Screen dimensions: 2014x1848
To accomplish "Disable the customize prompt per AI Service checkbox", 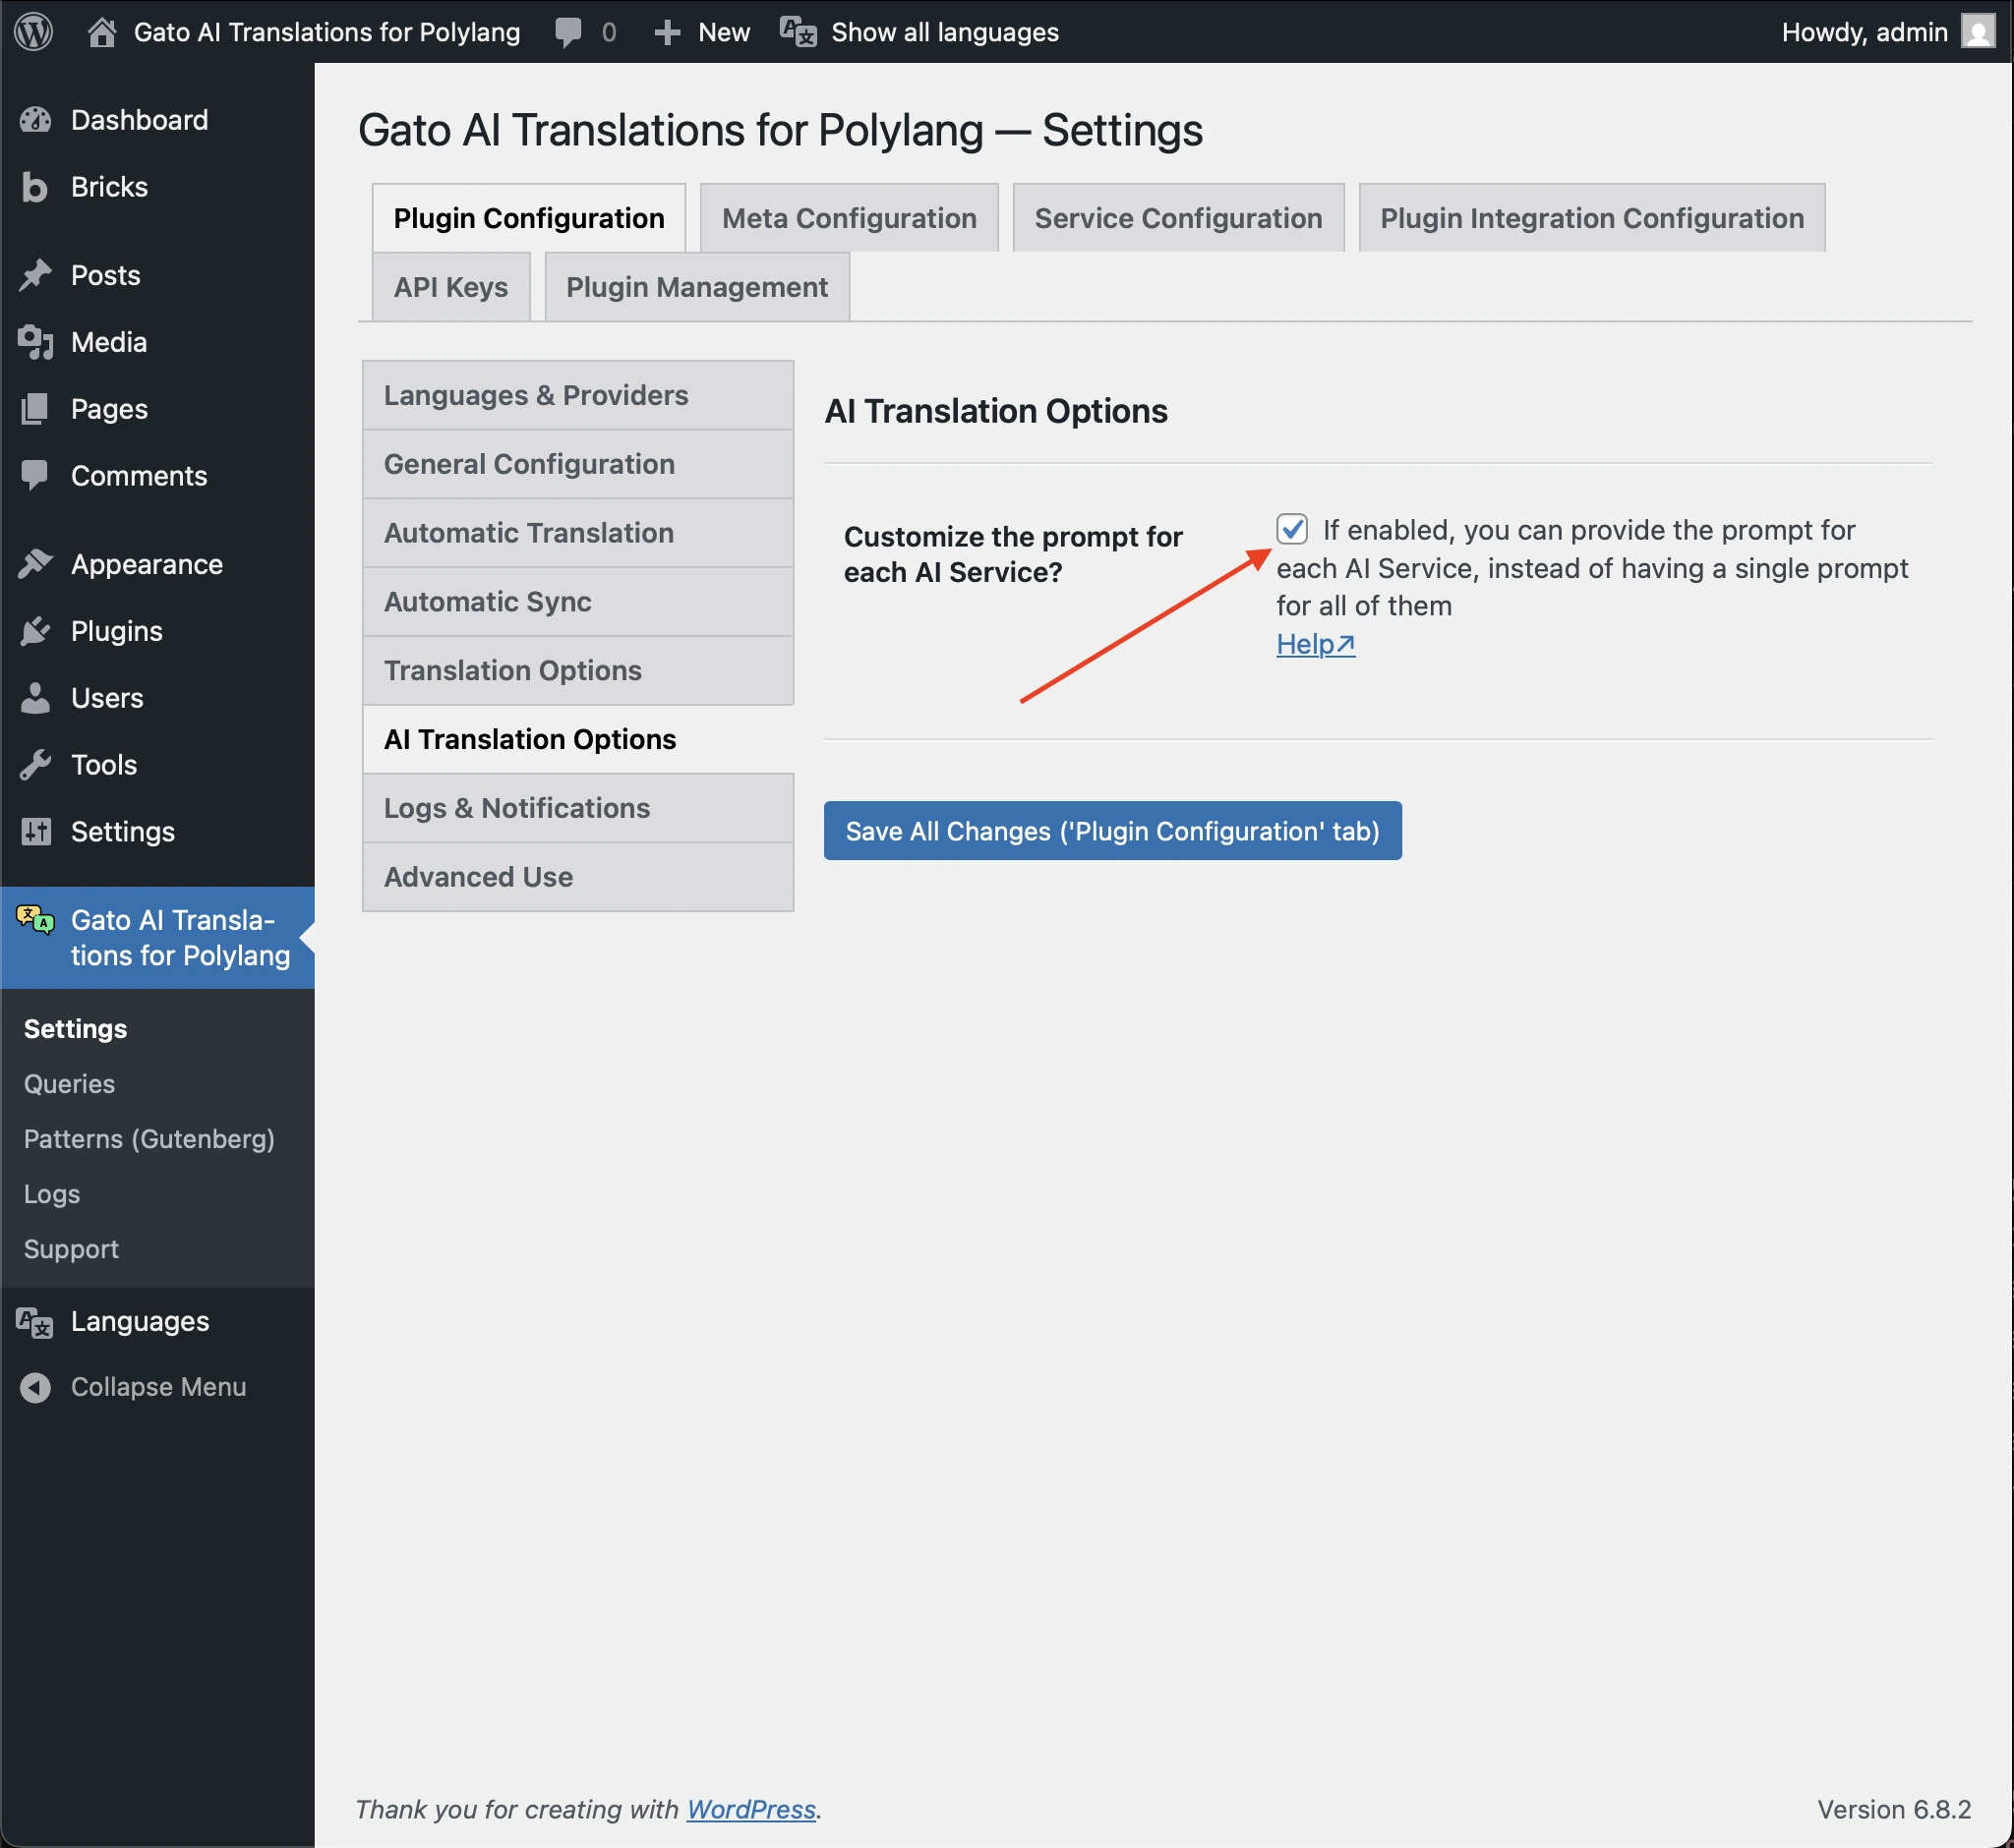I will point(1293,531).
